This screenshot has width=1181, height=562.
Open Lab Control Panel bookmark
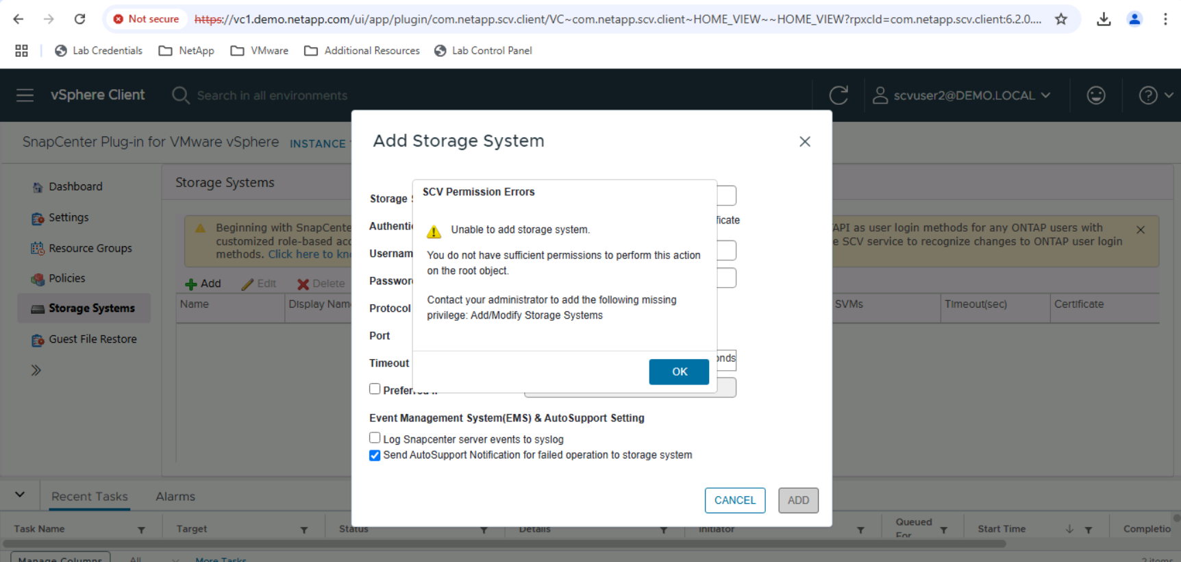[483, 51]
